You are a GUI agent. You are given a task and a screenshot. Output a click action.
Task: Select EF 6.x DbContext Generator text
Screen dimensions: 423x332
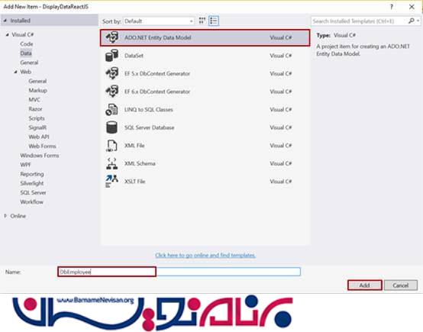157,92
